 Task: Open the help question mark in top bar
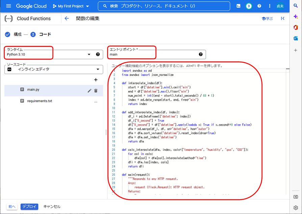tap(259, 6)
